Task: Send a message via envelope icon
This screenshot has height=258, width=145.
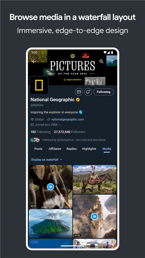Action: click(79, 92)
